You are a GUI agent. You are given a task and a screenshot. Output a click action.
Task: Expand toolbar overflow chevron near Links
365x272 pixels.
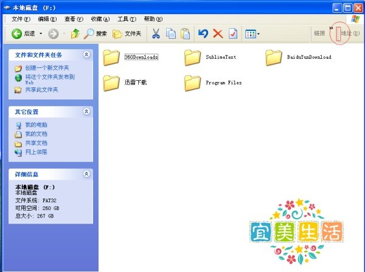(331, 28)
